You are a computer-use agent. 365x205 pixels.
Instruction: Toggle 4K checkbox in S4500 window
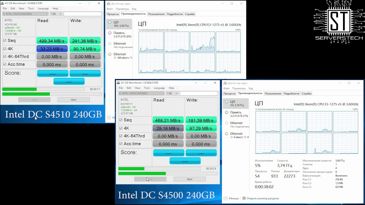[121, 128]
